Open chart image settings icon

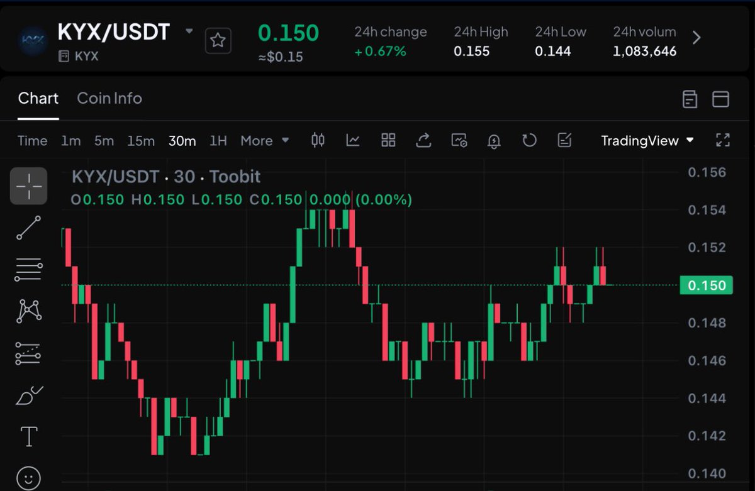pos(459,140)
